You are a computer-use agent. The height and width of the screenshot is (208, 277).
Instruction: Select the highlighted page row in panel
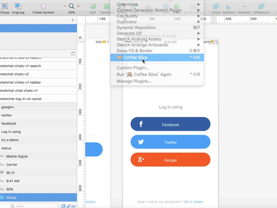pos(38,28)
